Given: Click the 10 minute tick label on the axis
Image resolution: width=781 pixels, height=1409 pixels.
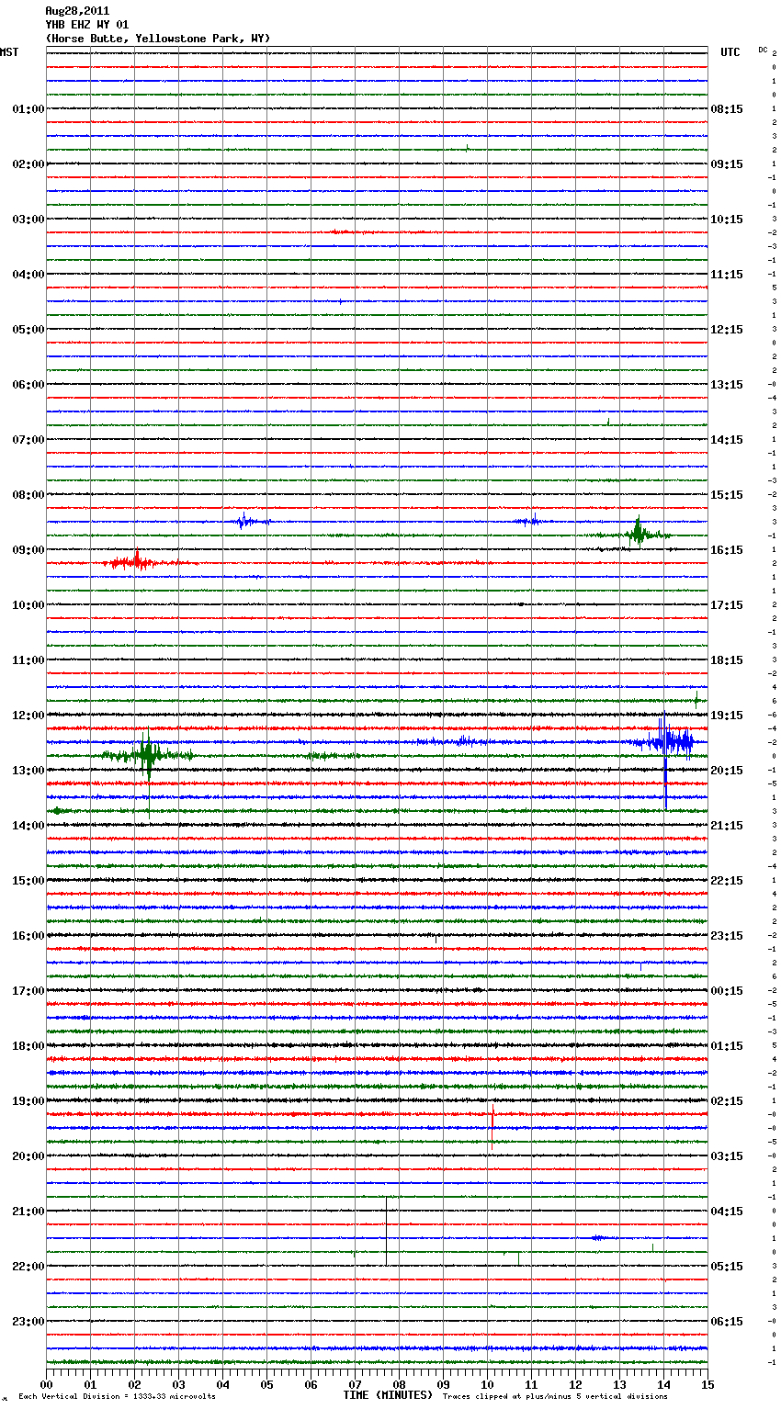Looking at the screenshot, I should [487, 1384].
